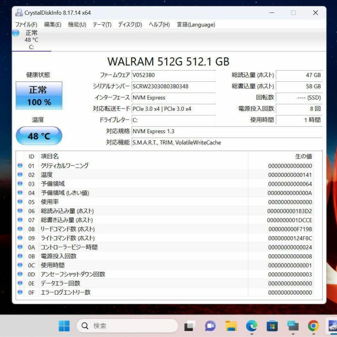Open Task View on the taskbar
The height and width of the screenshot is (337, 337).
190,326
